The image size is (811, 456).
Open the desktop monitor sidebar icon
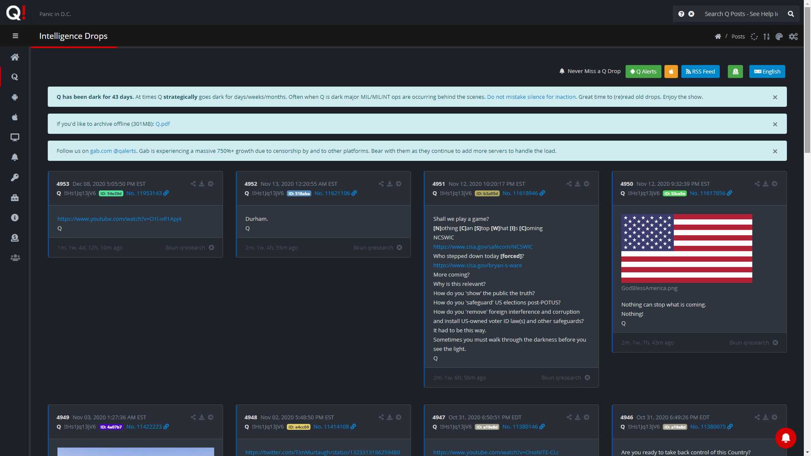pyautogui.click(x=15, y=137)
